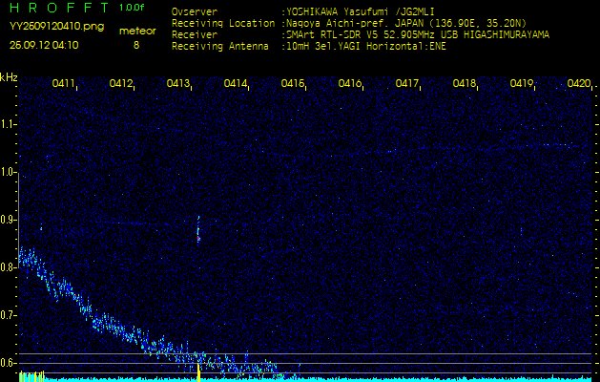
Task: Click the 0419 time marker
Action: (522, 84)
